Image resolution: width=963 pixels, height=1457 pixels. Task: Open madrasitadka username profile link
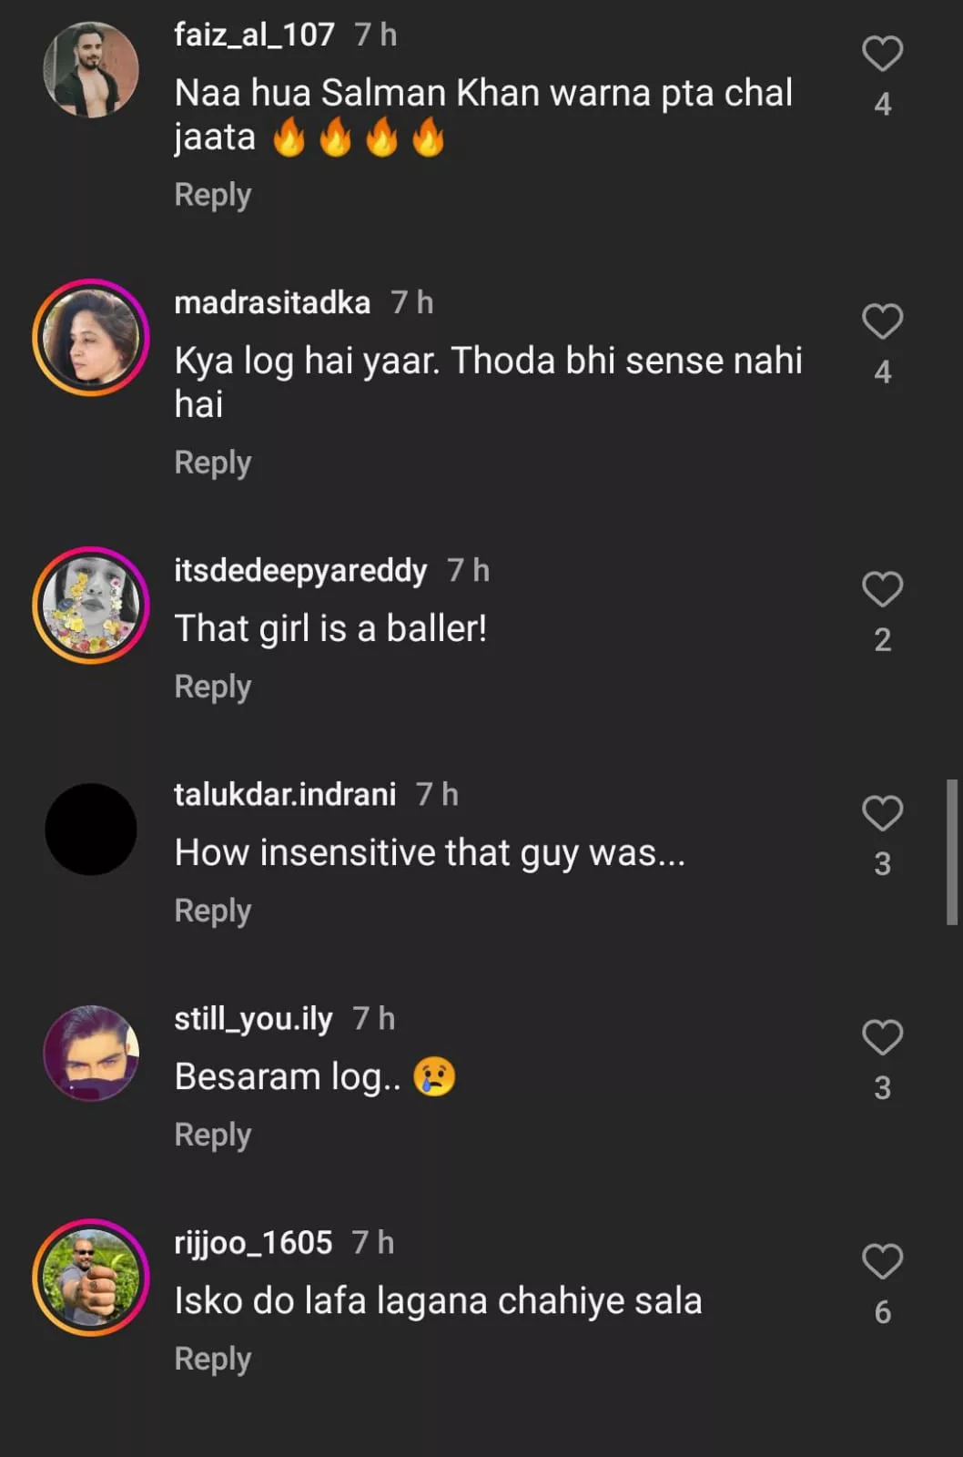point(272,302)
